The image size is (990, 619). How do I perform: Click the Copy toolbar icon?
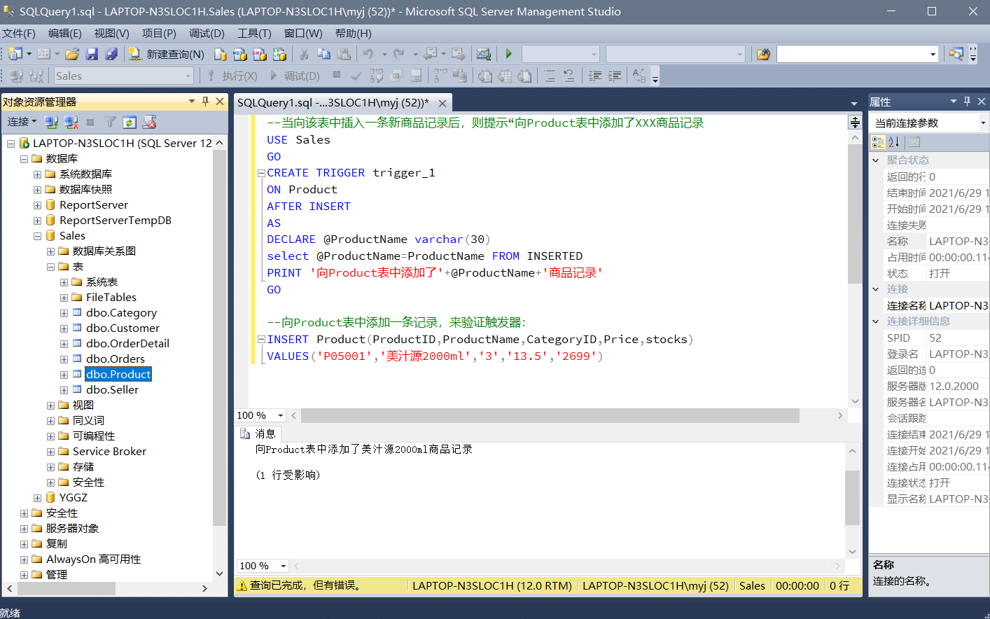(323, 54)
